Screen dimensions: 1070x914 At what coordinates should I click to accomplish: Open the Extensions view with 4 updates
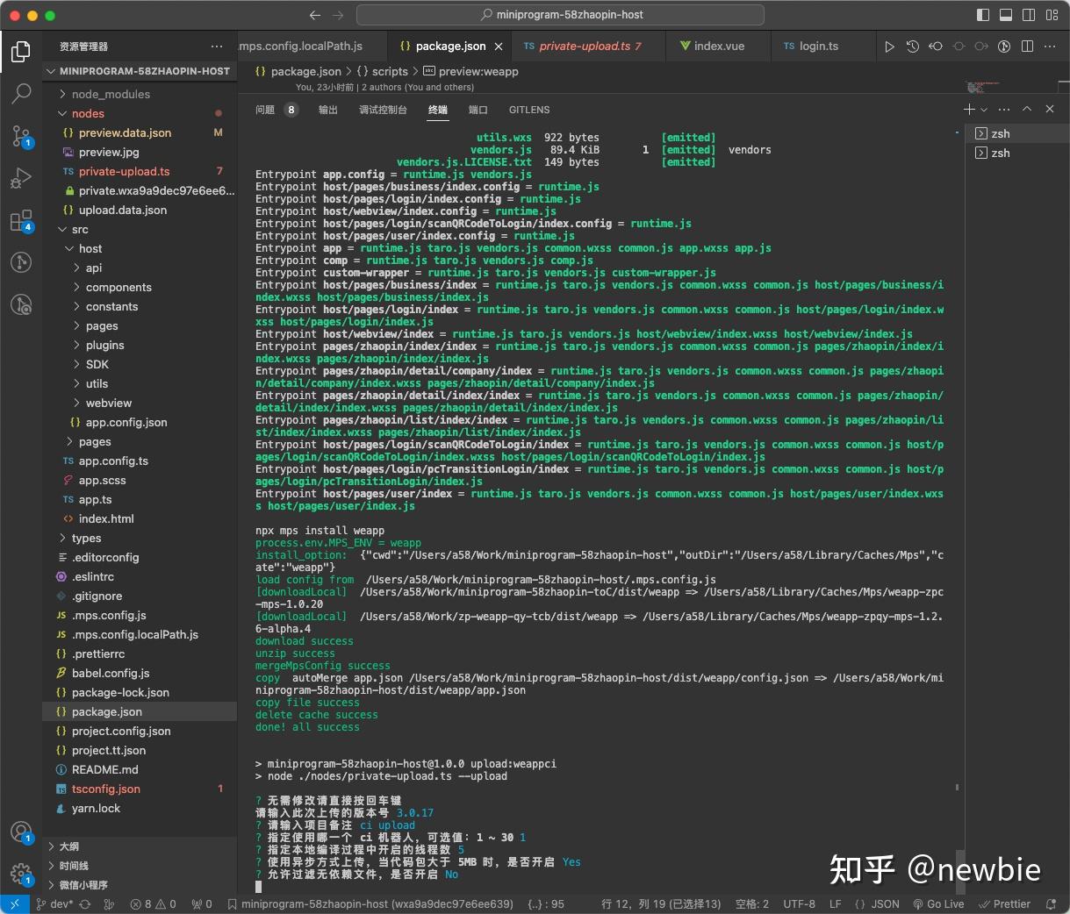(20, 221)
